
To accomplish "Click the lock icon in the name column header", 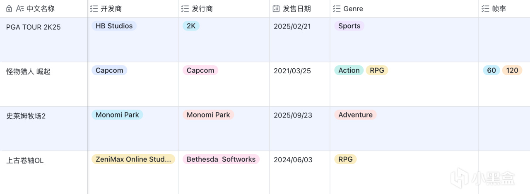I will pos(10,9).
